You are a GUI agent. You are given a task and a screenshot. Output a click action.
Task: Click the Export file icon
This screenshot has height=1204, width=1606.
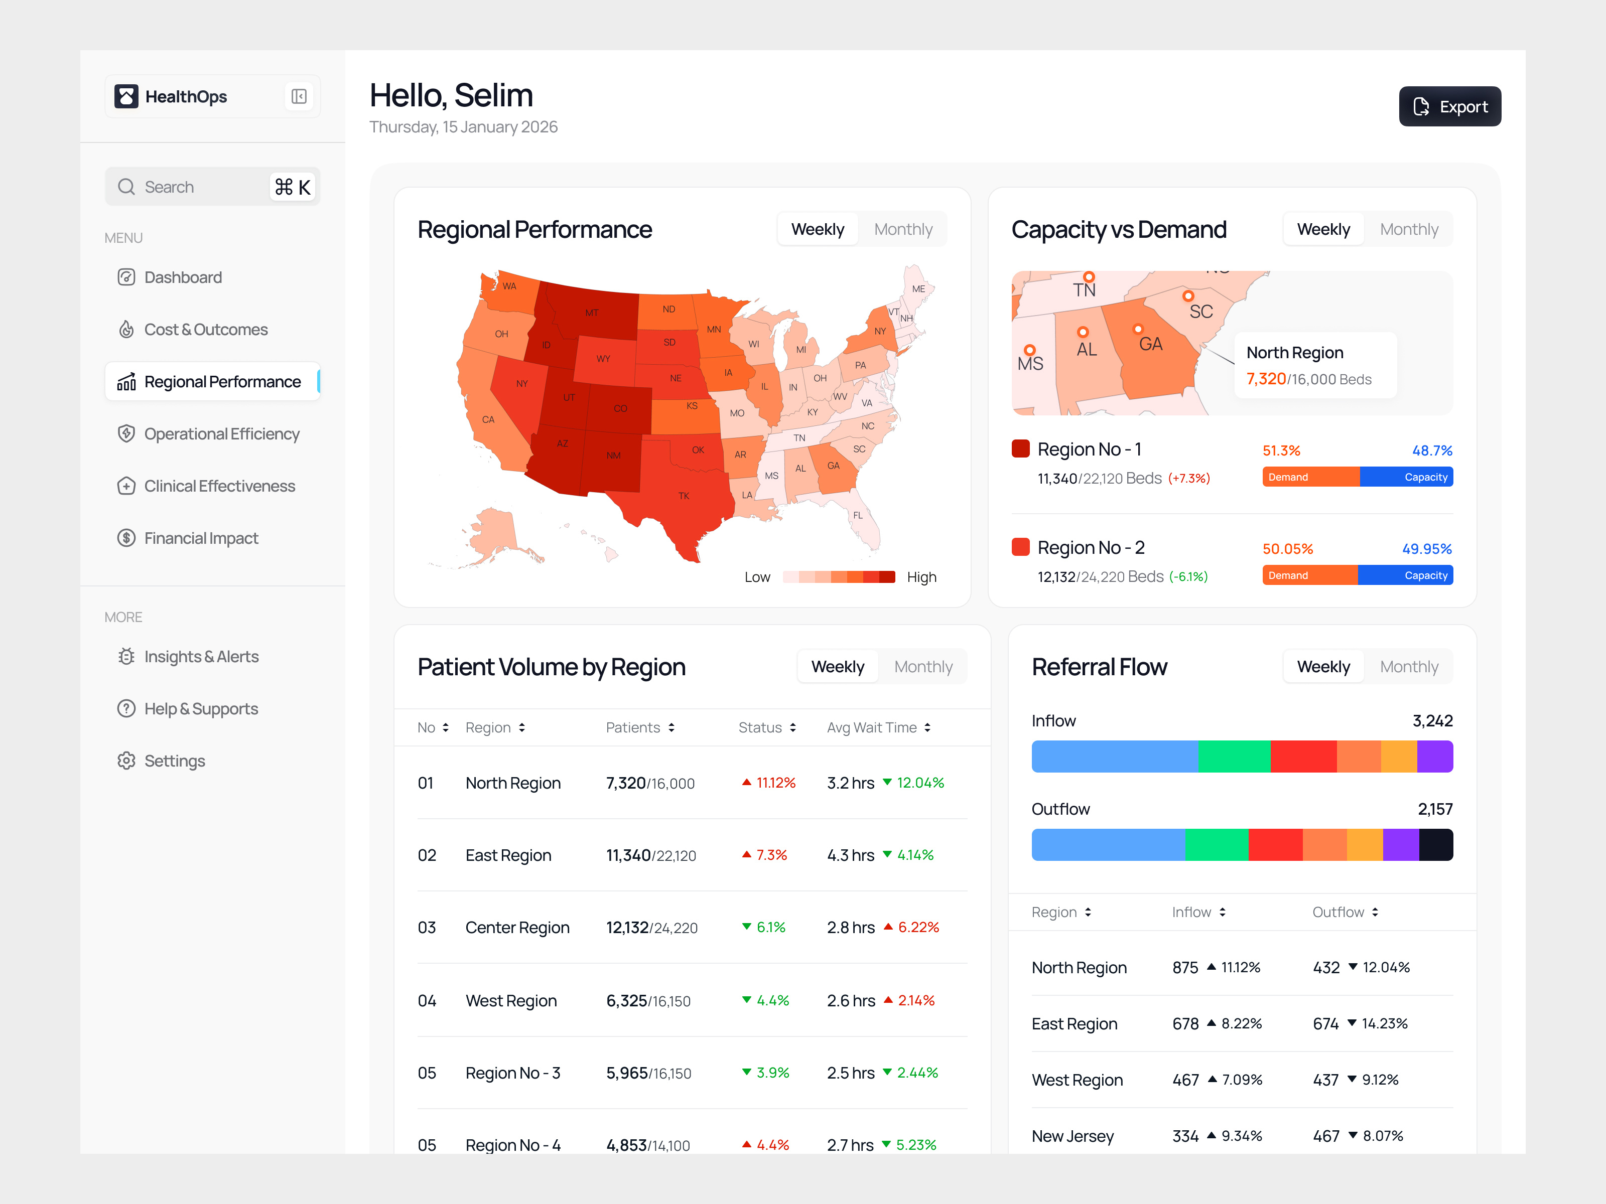coord(1422,107)
